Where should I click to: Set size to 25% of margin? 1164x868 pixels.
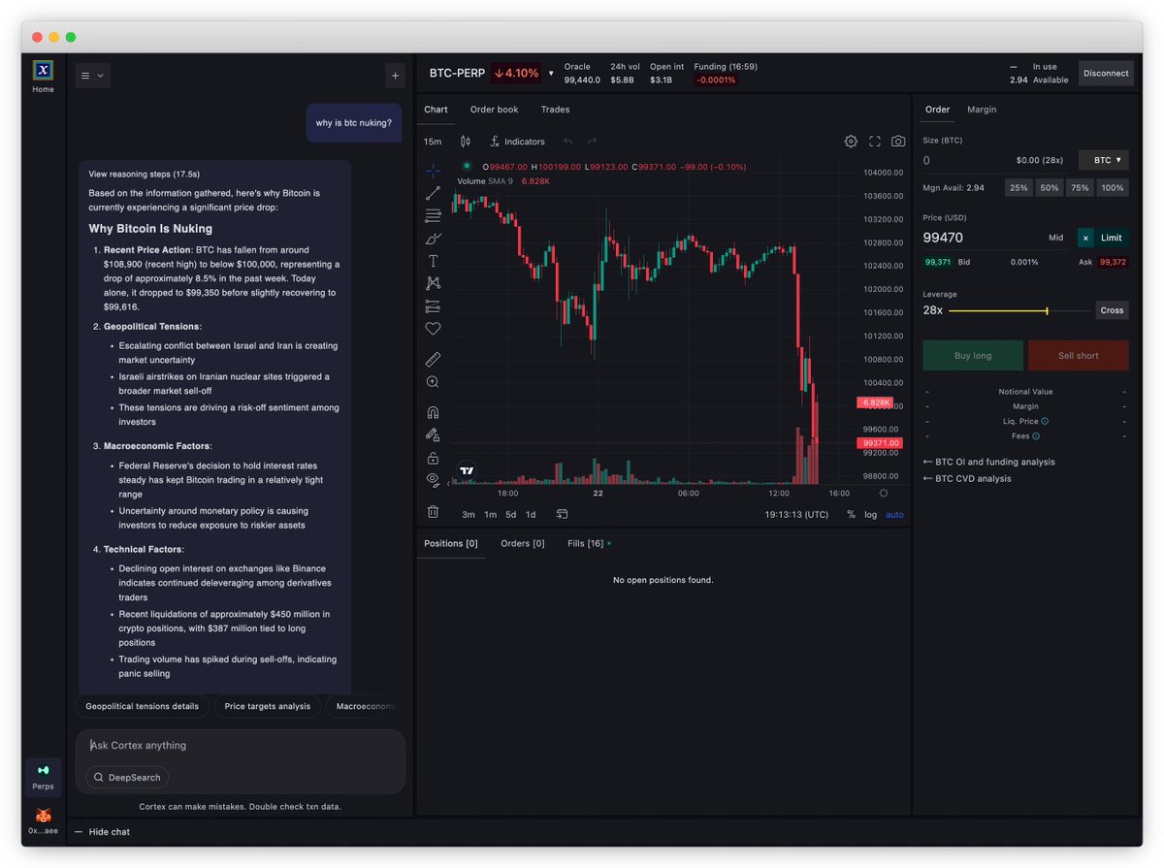[x=1018, y=188]
